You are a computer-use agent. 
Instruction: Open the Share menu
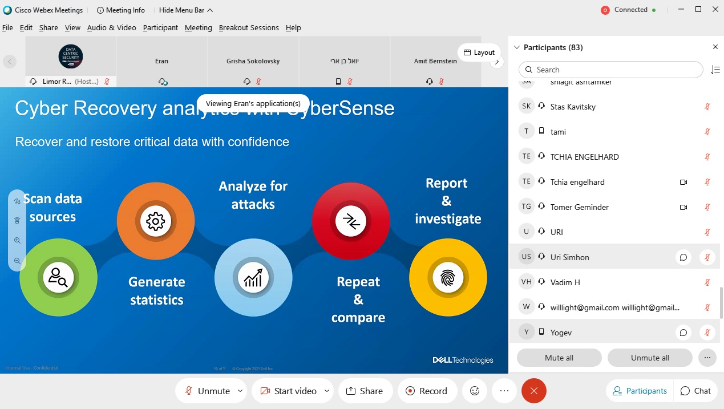(x=48, y=27)
